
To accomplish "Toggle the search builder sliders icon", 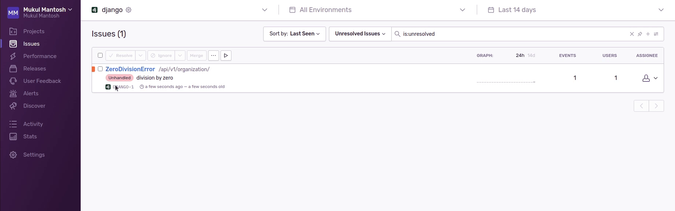I will point(656,34).
